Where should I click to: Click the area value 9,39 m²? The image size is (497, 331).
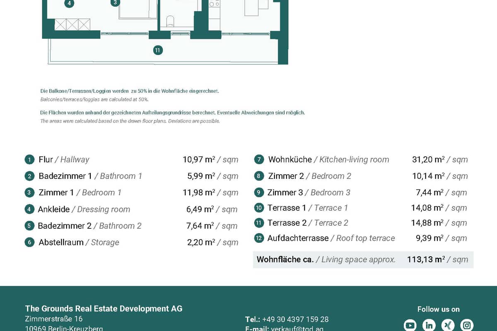point(430,238)
